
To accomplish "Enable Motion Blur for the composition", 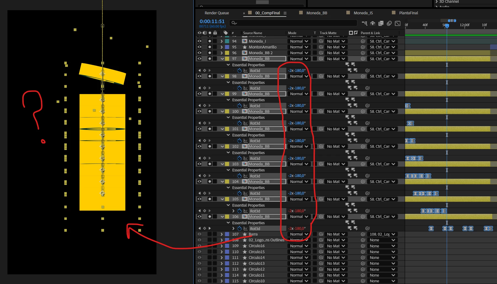I will pyautogui.click(x=389, y=23).
